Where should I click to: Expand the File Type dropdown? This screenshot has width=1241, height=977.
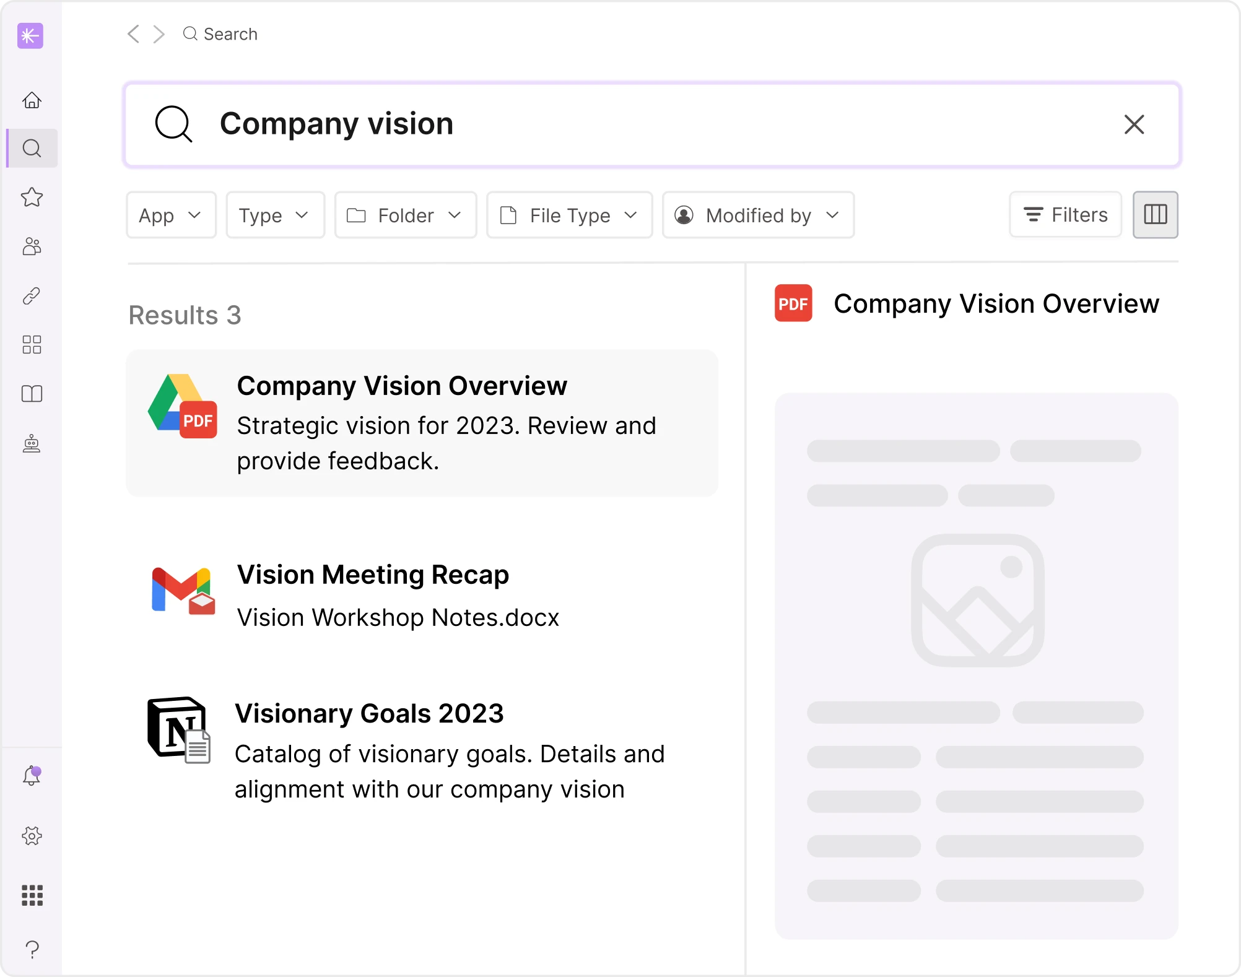click(x=569, y=215)
